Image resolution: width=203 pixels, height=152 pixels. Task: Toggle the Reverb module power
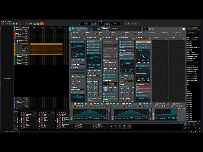[x=104, y=60]
